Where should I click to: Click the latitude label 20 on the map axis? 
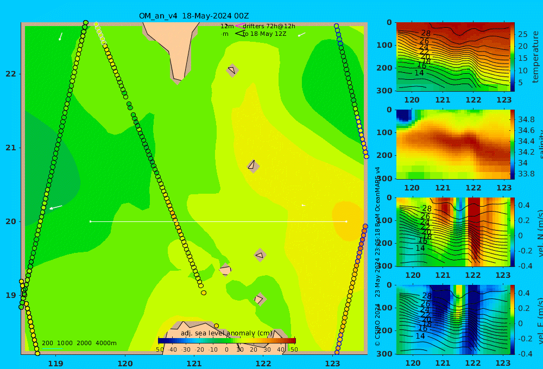tap(11, 221)
